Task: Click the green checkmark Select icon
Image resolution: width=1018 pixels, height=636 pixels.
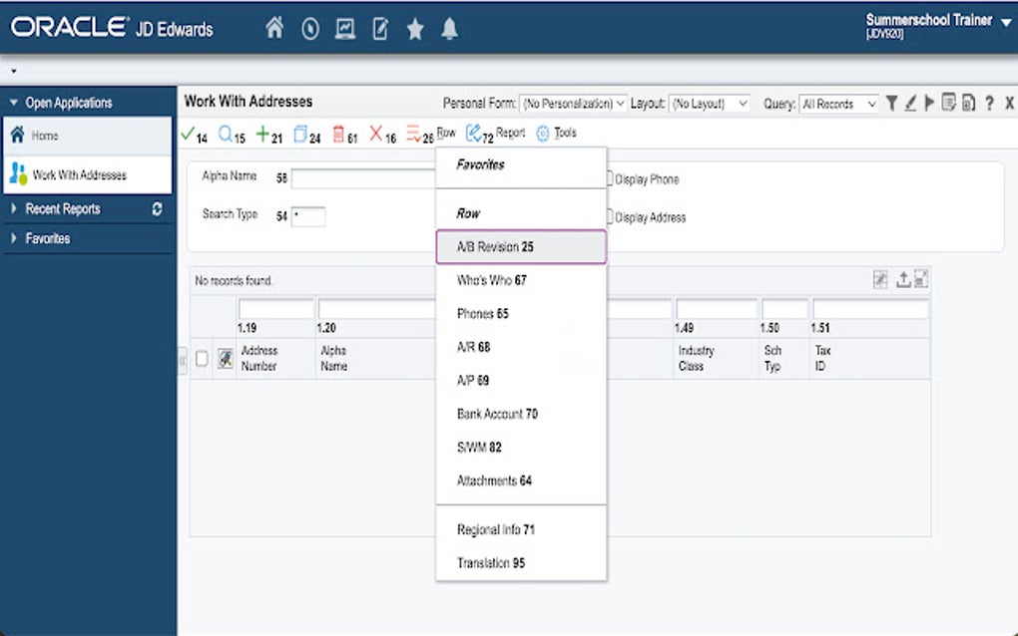Action: [187, 134]
